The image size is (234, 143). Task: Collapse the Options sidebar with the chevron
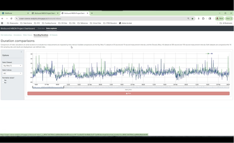[x=21, y=52]
